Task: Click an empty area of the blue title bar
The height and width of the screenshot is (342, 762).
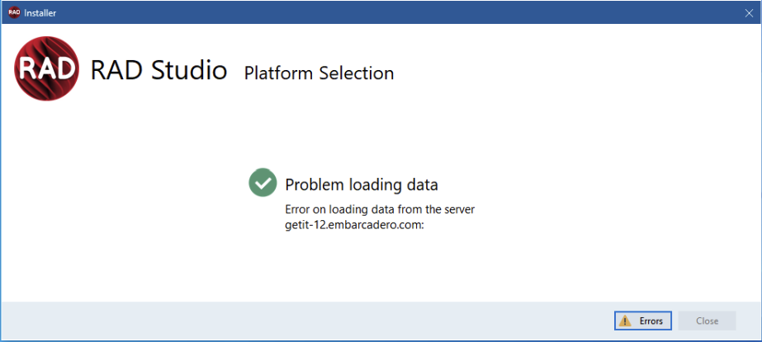Action: [x=389, y=13]
